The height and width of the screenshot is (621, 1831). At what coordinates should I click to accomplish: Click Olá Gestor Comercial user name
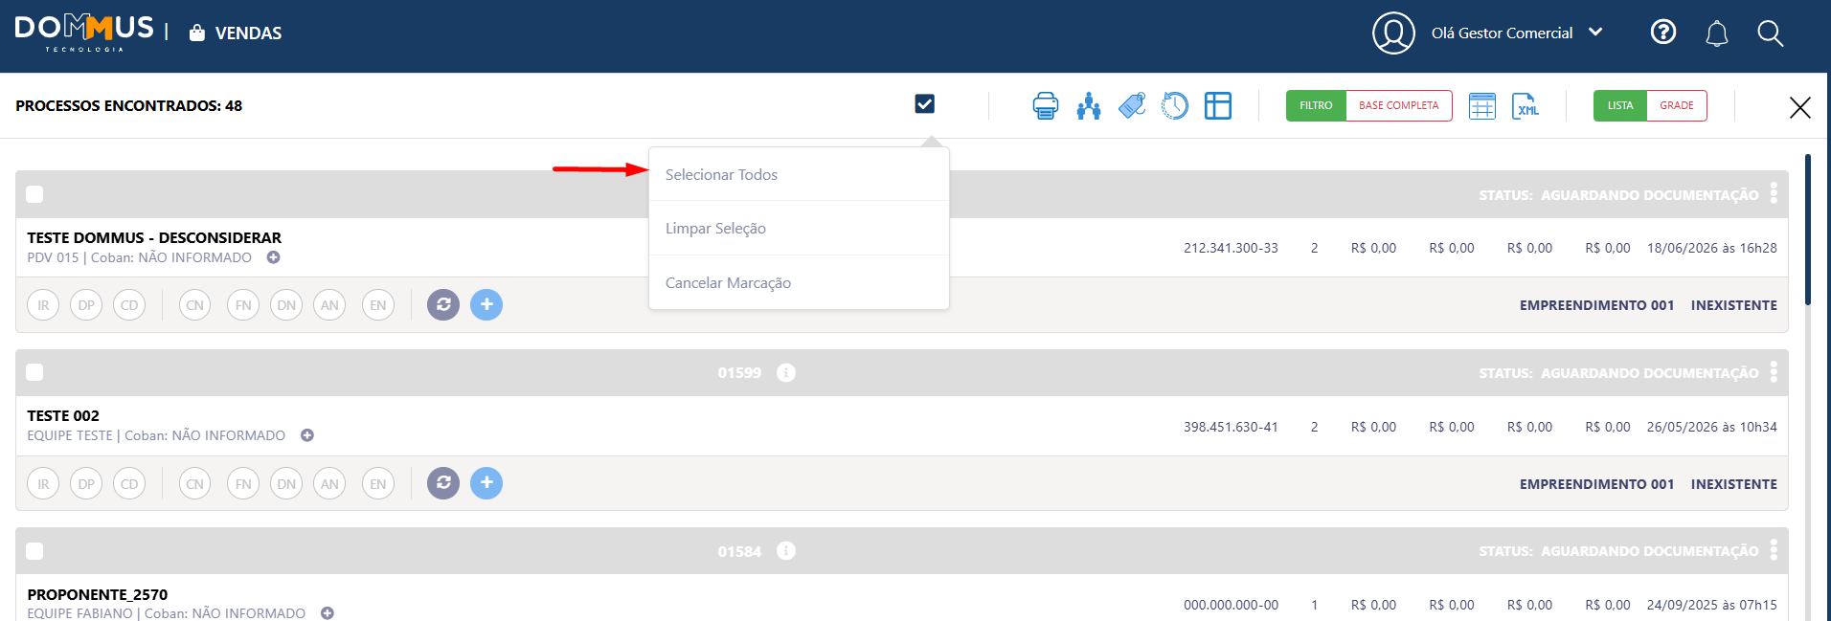tap(1502, 33)
